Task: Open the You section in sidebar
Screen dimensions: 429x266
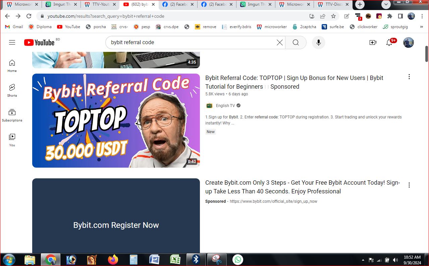Action: coord(12,140)
